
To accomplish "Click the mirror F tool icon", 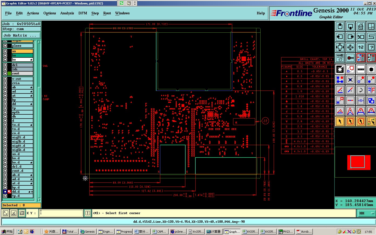I will point(371,90).
